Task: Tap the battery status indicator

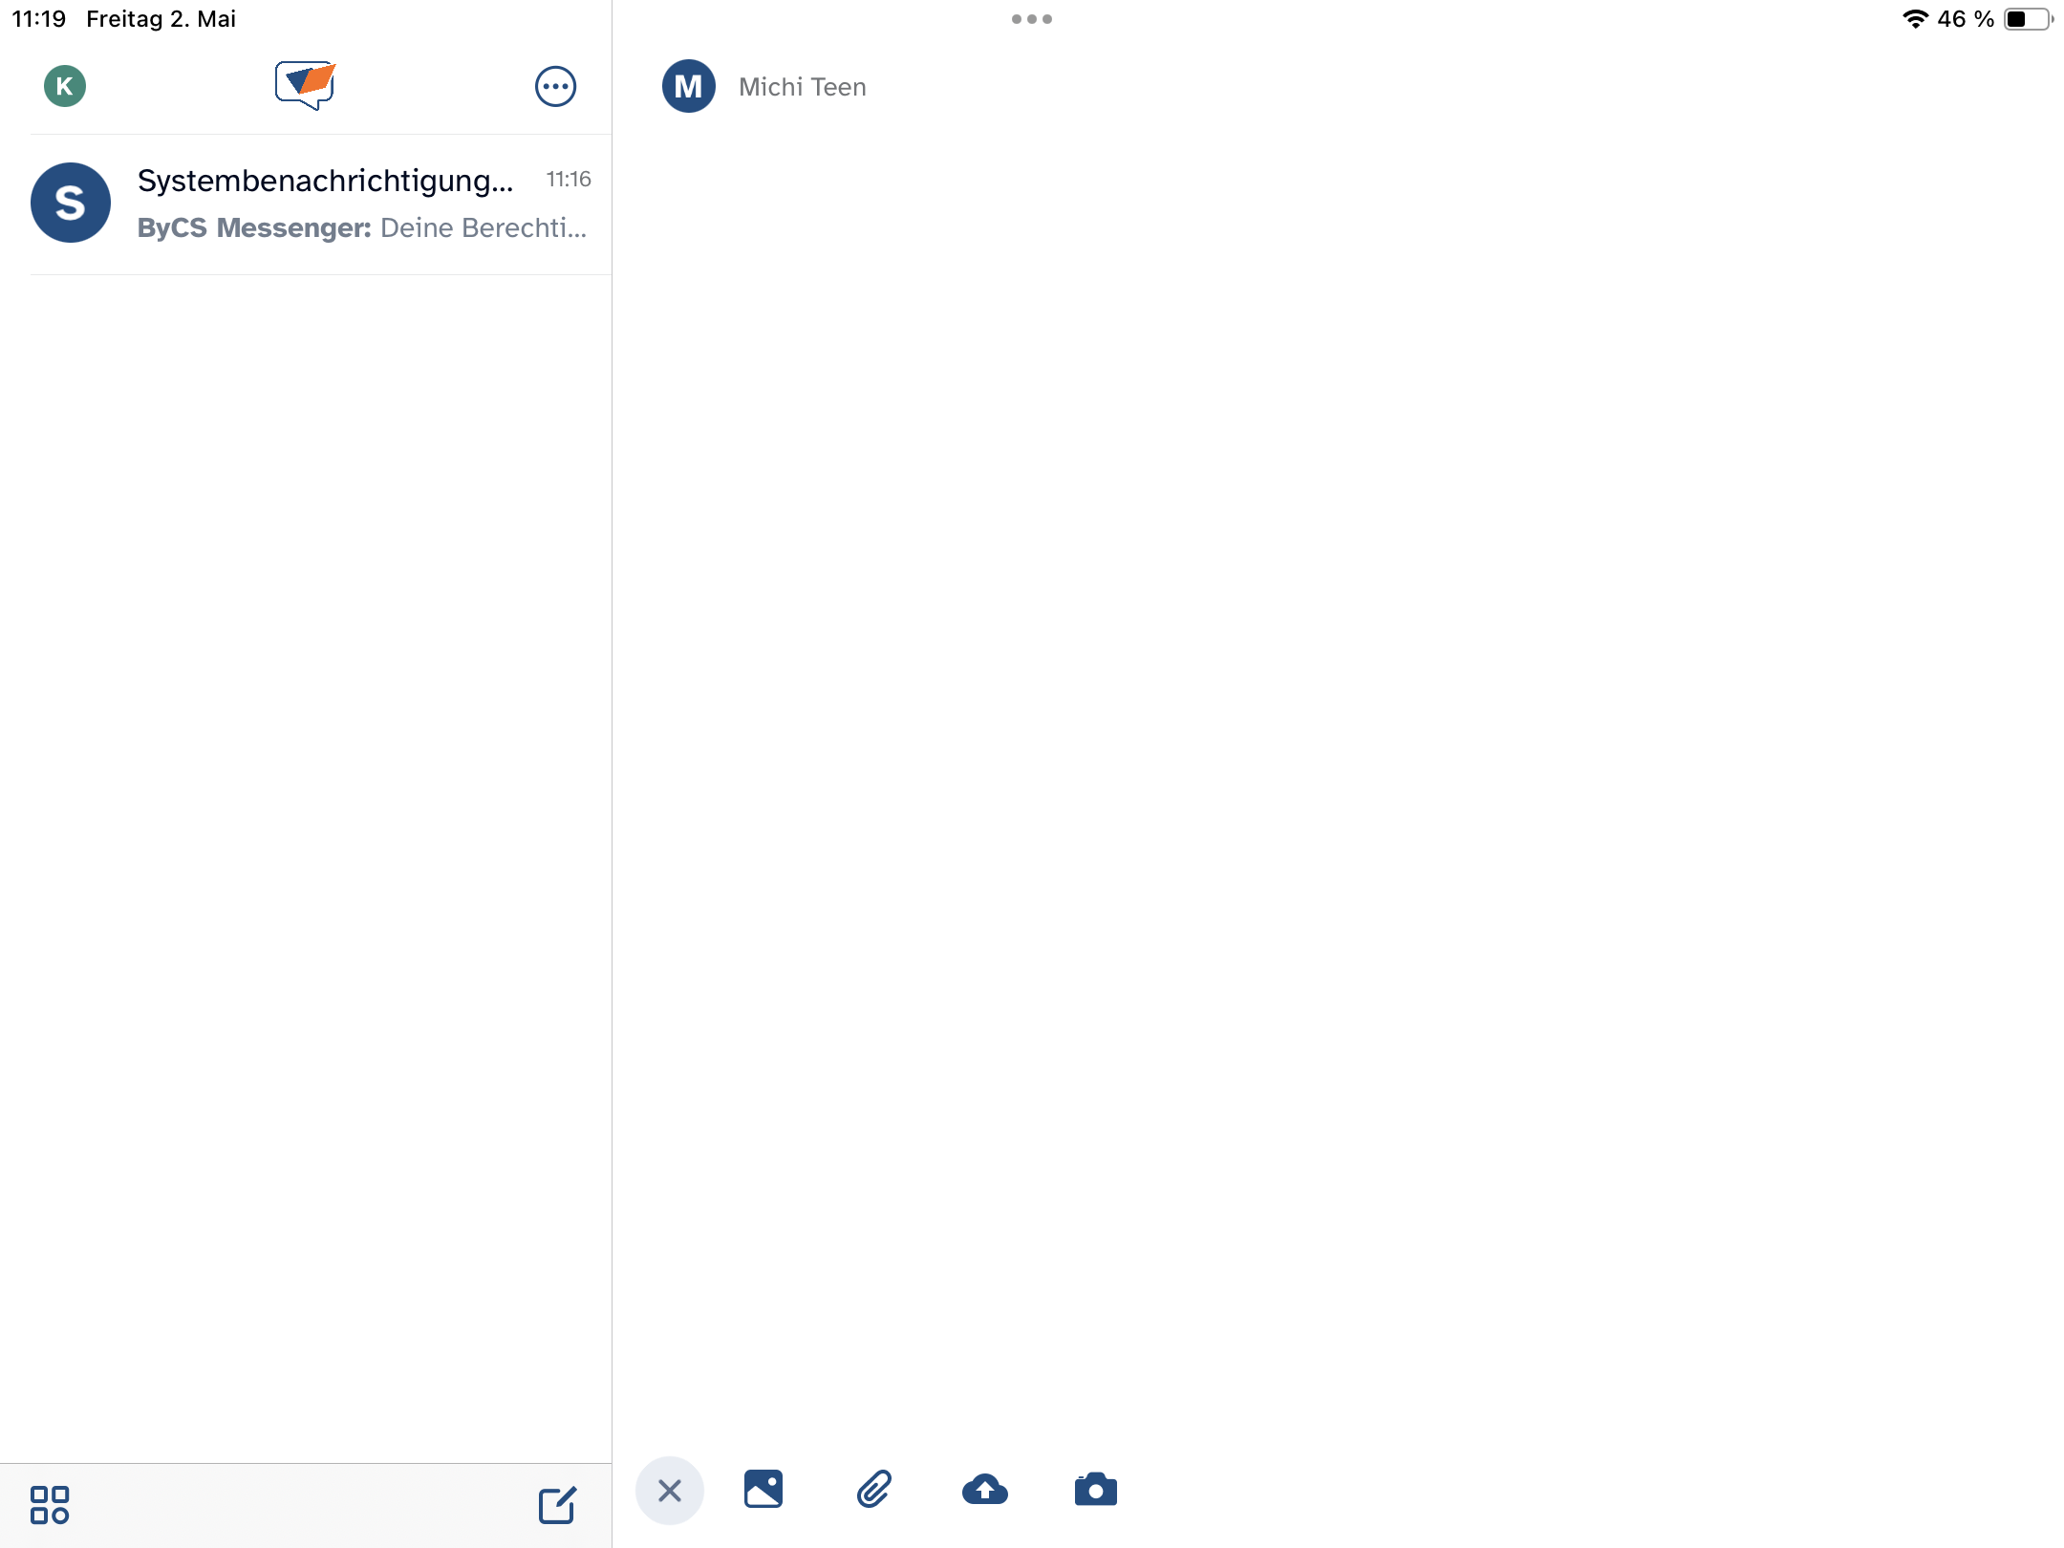Action: [x=2028, y=19]
